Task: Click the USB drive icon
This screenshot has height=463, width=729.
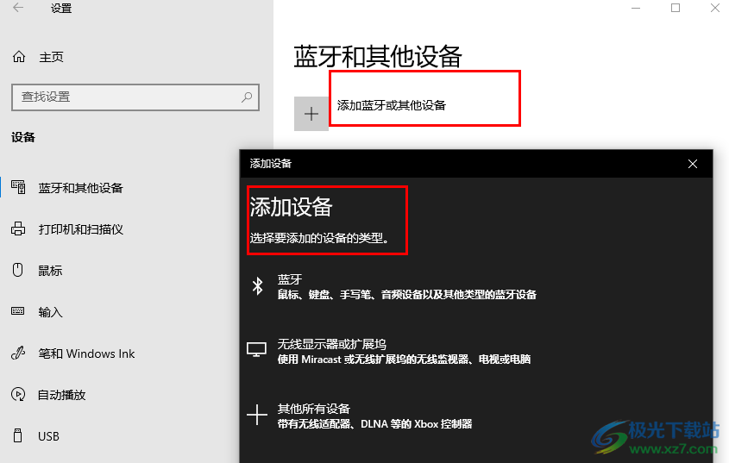Action: (x=17, y=435)
